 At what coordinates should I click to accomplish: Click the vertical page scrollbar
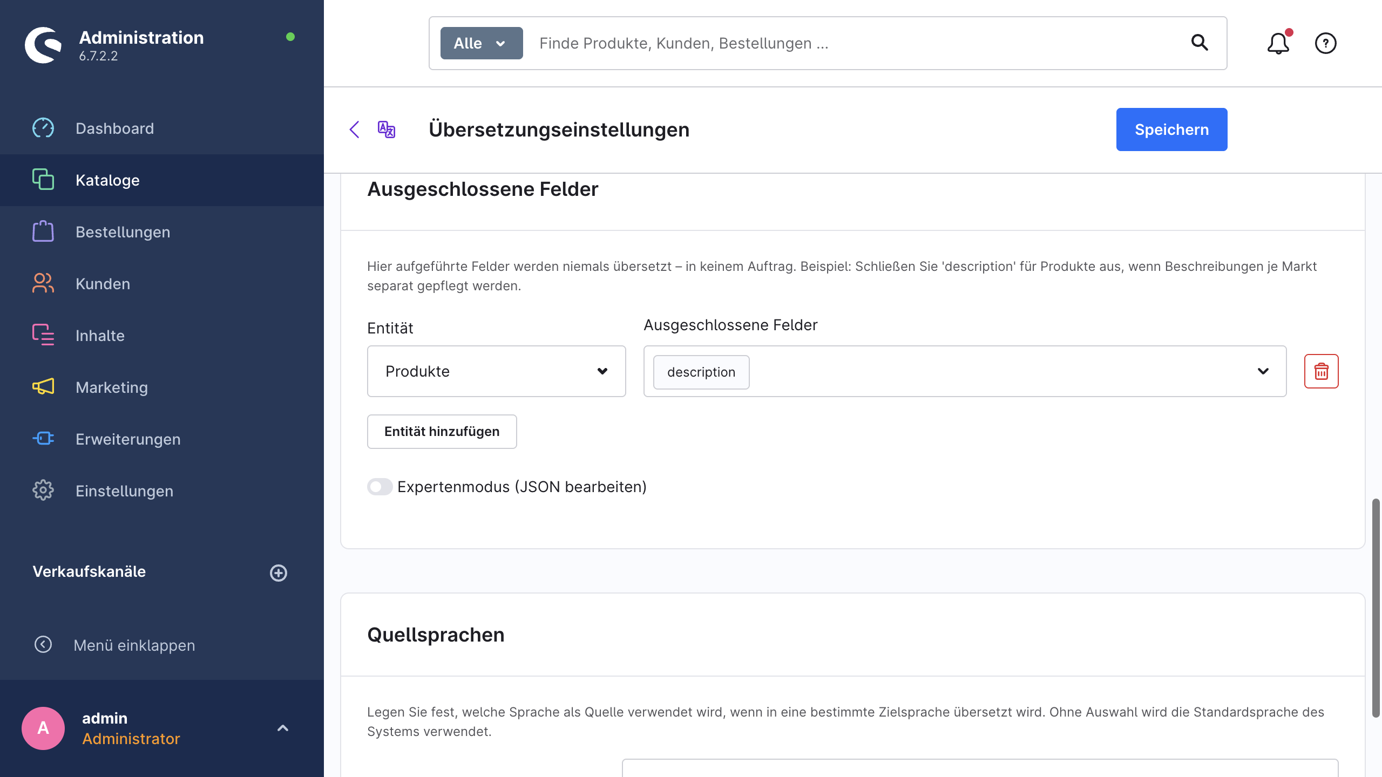1376,608
